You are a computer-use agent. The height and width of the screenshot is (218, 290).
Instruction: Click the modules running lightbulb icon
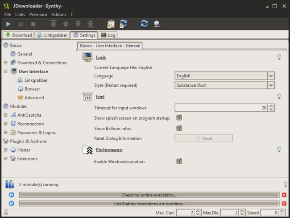pyautogui.click(x=286, y=184)
